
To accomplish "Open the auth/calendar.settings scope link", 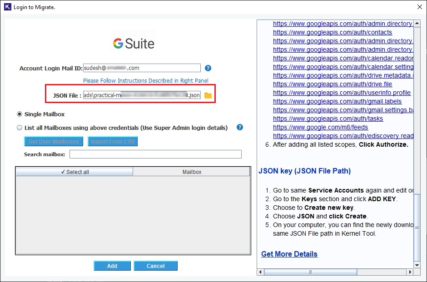I will point(343,67).
